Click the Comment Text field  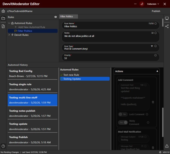tap(134, 96)
